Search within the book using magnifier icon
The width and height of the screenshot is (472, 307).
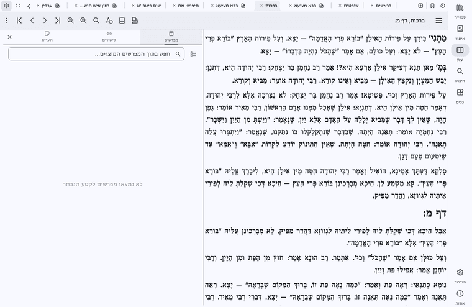(x=96, y=21)
